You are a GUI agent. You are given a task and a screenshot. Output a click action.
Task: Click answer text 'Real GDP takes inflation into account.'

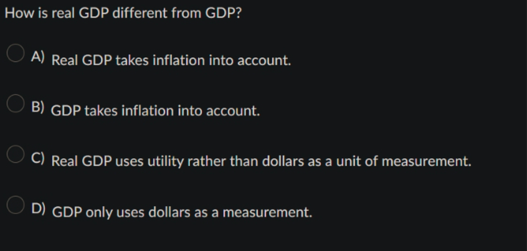(171, 60)
